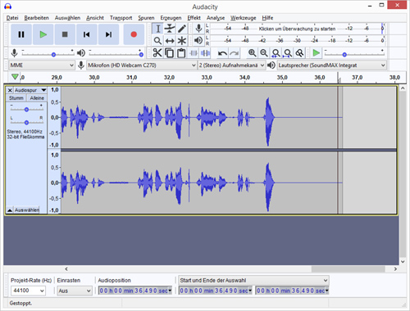410x311 pixels.
Task: Open the Start und Ende der Auswahl dropdown
Action: 253,280
